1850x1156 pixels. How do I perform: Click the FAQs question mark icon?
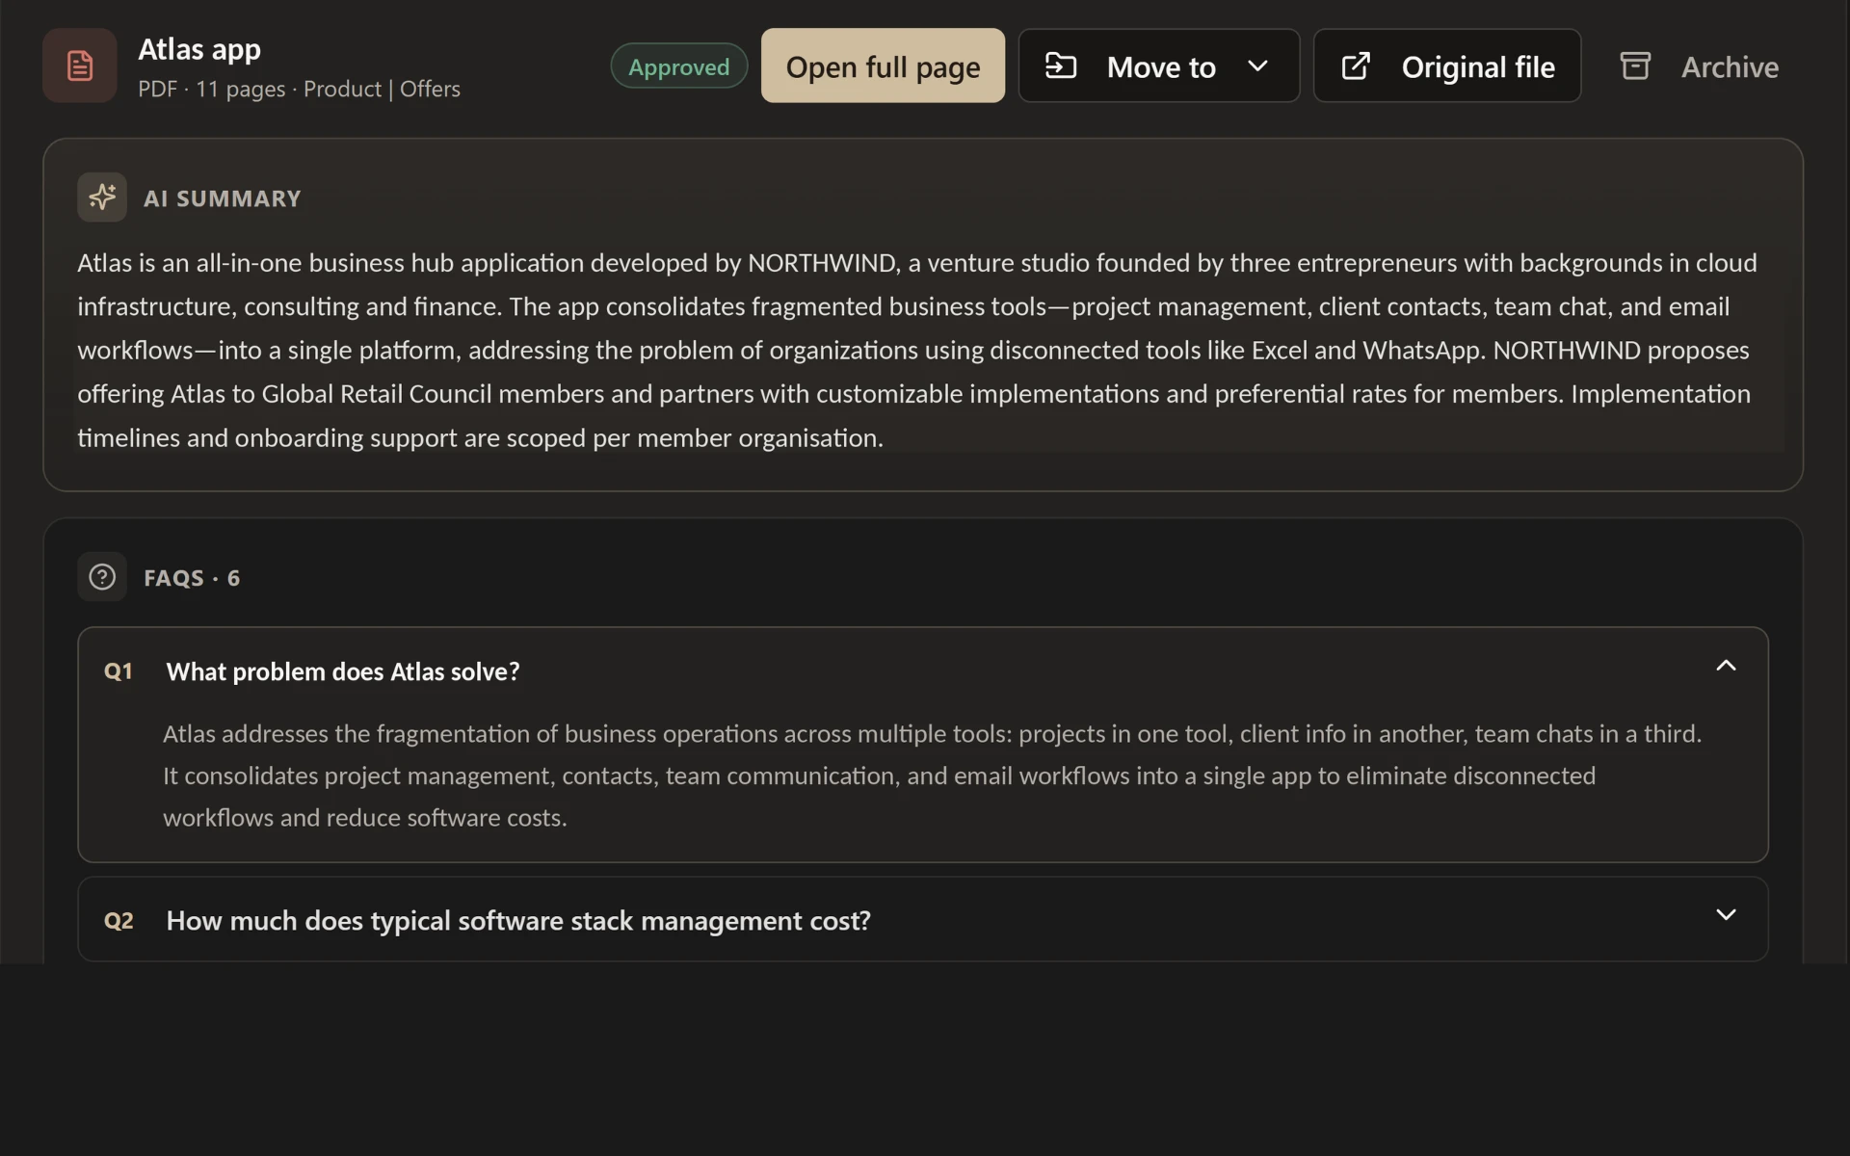102,577
